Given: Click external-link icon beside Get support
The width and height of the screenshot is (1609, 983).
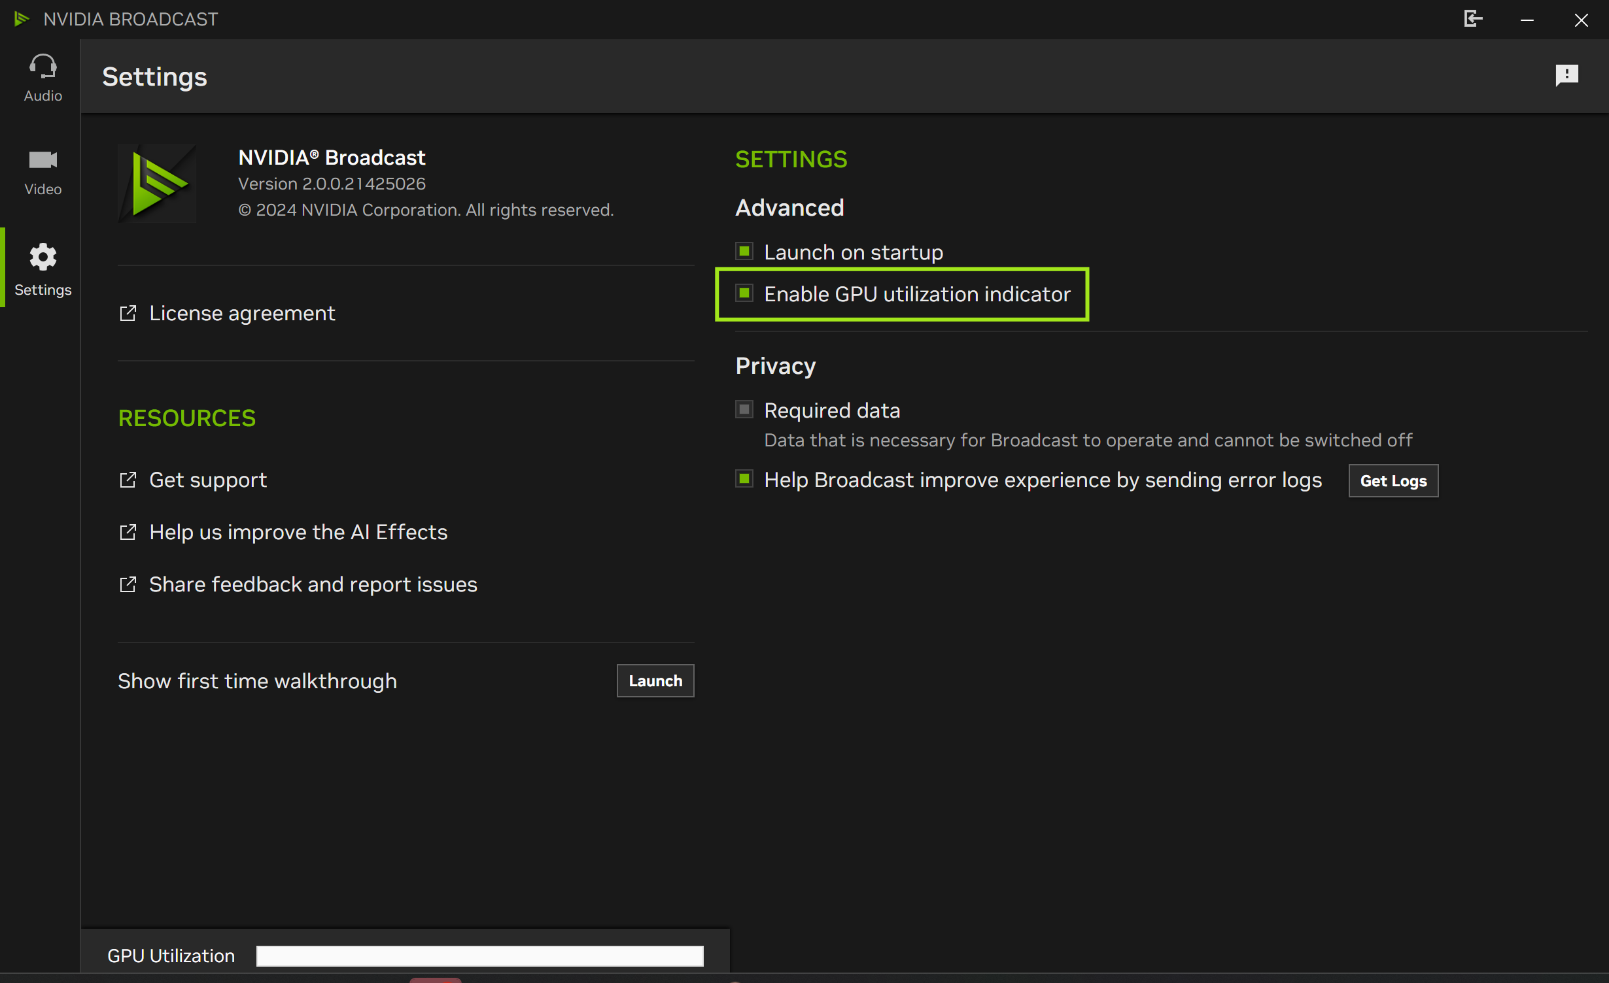Looking at the screenshot, I should (128, 480).
